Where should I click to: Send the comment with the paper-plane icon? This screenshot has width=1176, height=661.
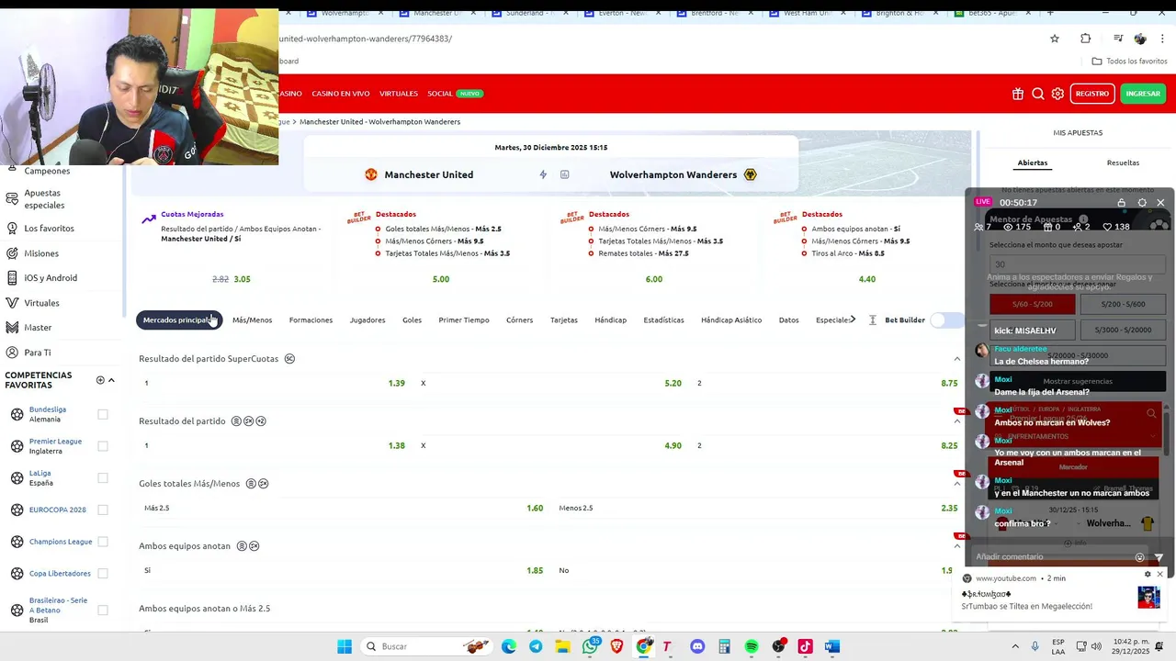(1159, 557)
